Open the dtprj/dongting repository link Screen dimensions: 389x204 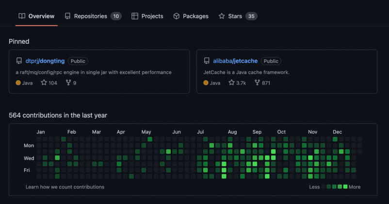point(45,61)
